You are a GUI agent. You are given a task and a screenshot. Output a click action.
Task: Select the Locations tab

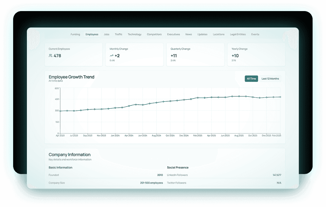[218, 34]
